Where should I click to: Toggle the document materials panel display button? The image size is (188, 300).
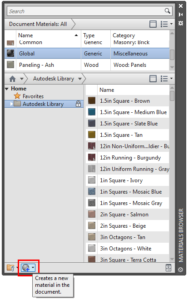point(153,24)
